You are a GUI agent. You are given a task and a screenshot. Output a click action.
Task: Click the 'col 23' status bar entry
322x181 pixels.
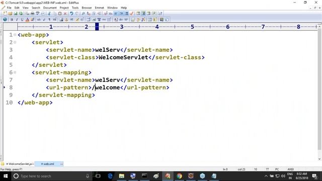point(242,169)
